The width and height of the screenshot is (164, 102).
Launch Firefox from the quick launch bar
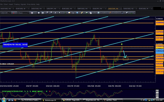15,100
